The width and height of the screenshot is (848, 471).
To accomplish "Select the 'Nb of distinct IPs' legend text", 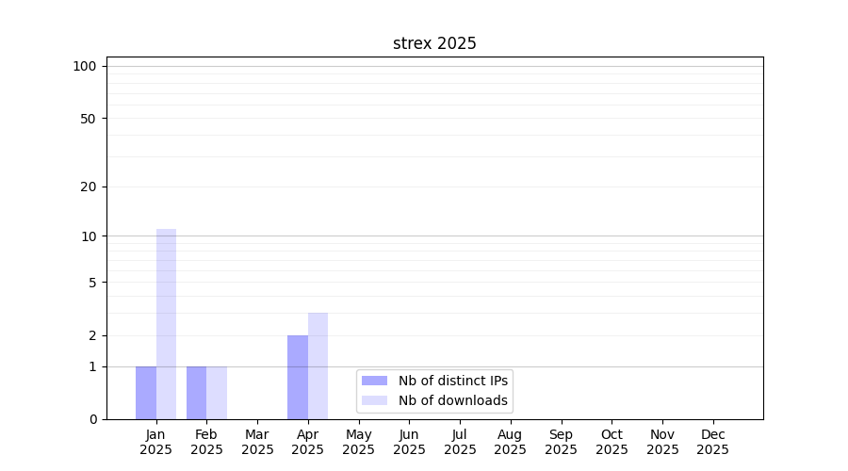I will click(x=452, y=381).
